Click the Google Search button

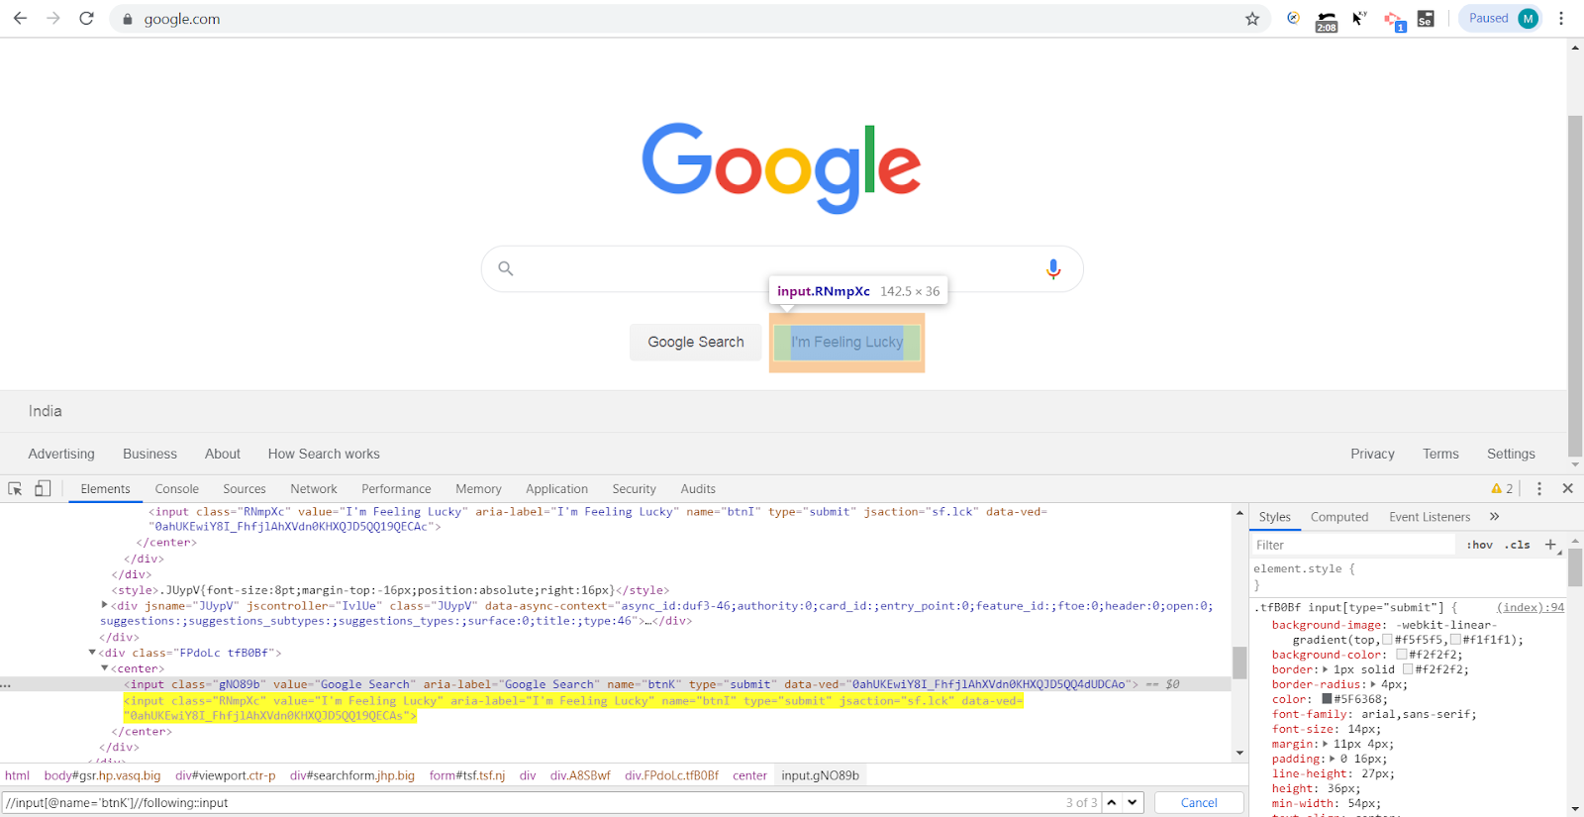click(696, 342)
